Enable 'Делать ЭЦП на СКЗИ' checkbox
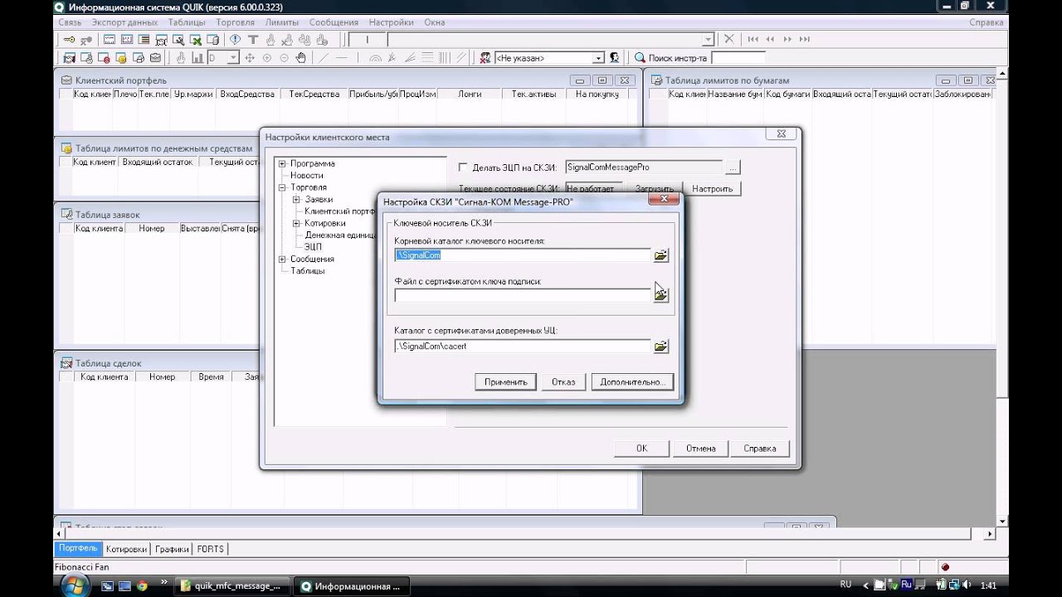Viewport: 1062px width, 597px height. 463,167
